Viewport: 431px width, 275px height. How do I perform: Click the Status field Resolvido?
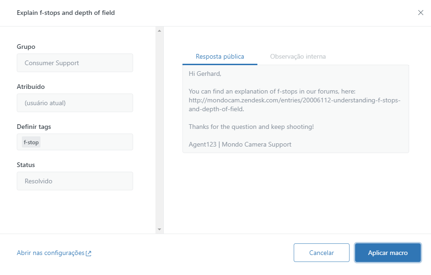[x=75, y=181]
